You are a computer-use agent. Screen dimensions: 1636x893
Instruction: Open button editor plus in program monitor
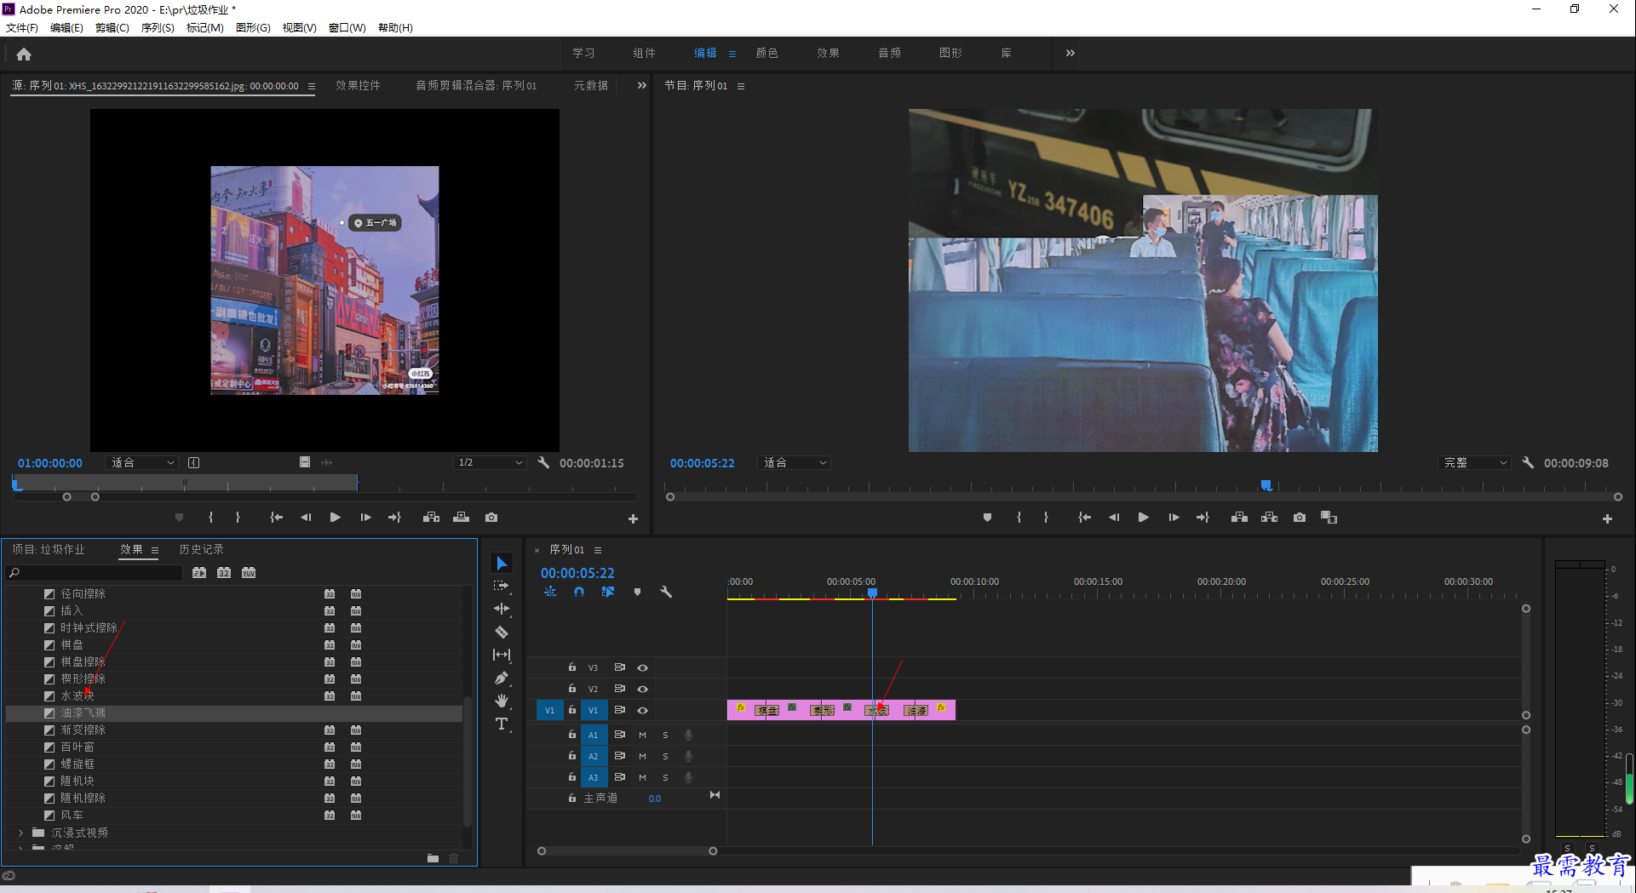click(1607, 518)
